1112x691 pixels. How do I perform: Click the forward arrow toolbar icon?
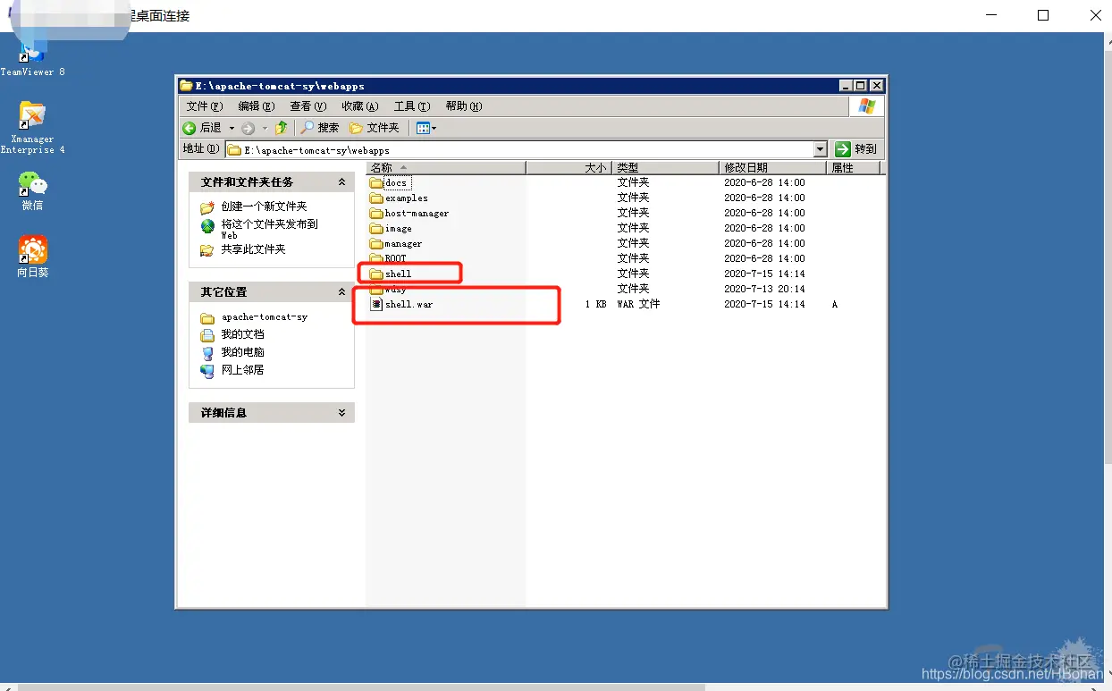249,128
